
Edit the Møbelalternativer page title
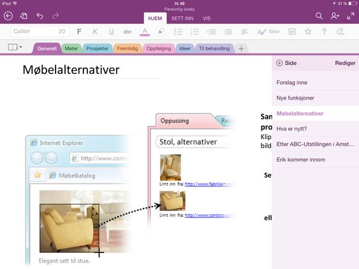[x=71, y=70]
